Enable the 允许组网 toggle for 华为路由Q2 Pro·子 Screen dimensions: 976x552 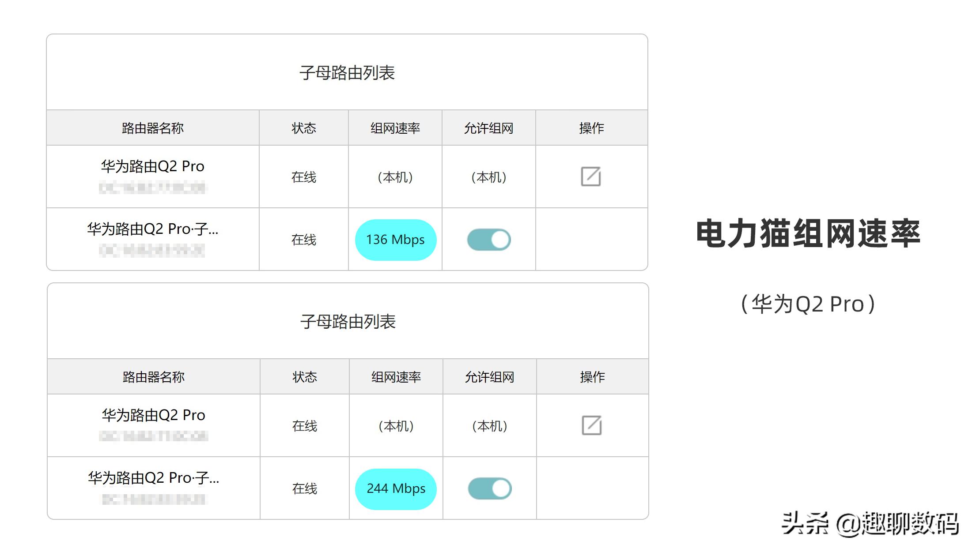(x=489, y=240)
